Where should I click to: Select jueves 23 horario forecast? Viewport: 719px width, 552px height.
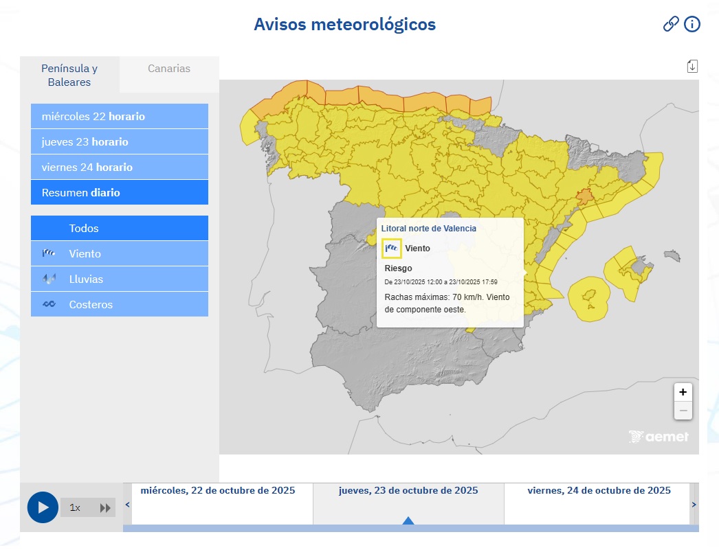click(x=119, y=141)
